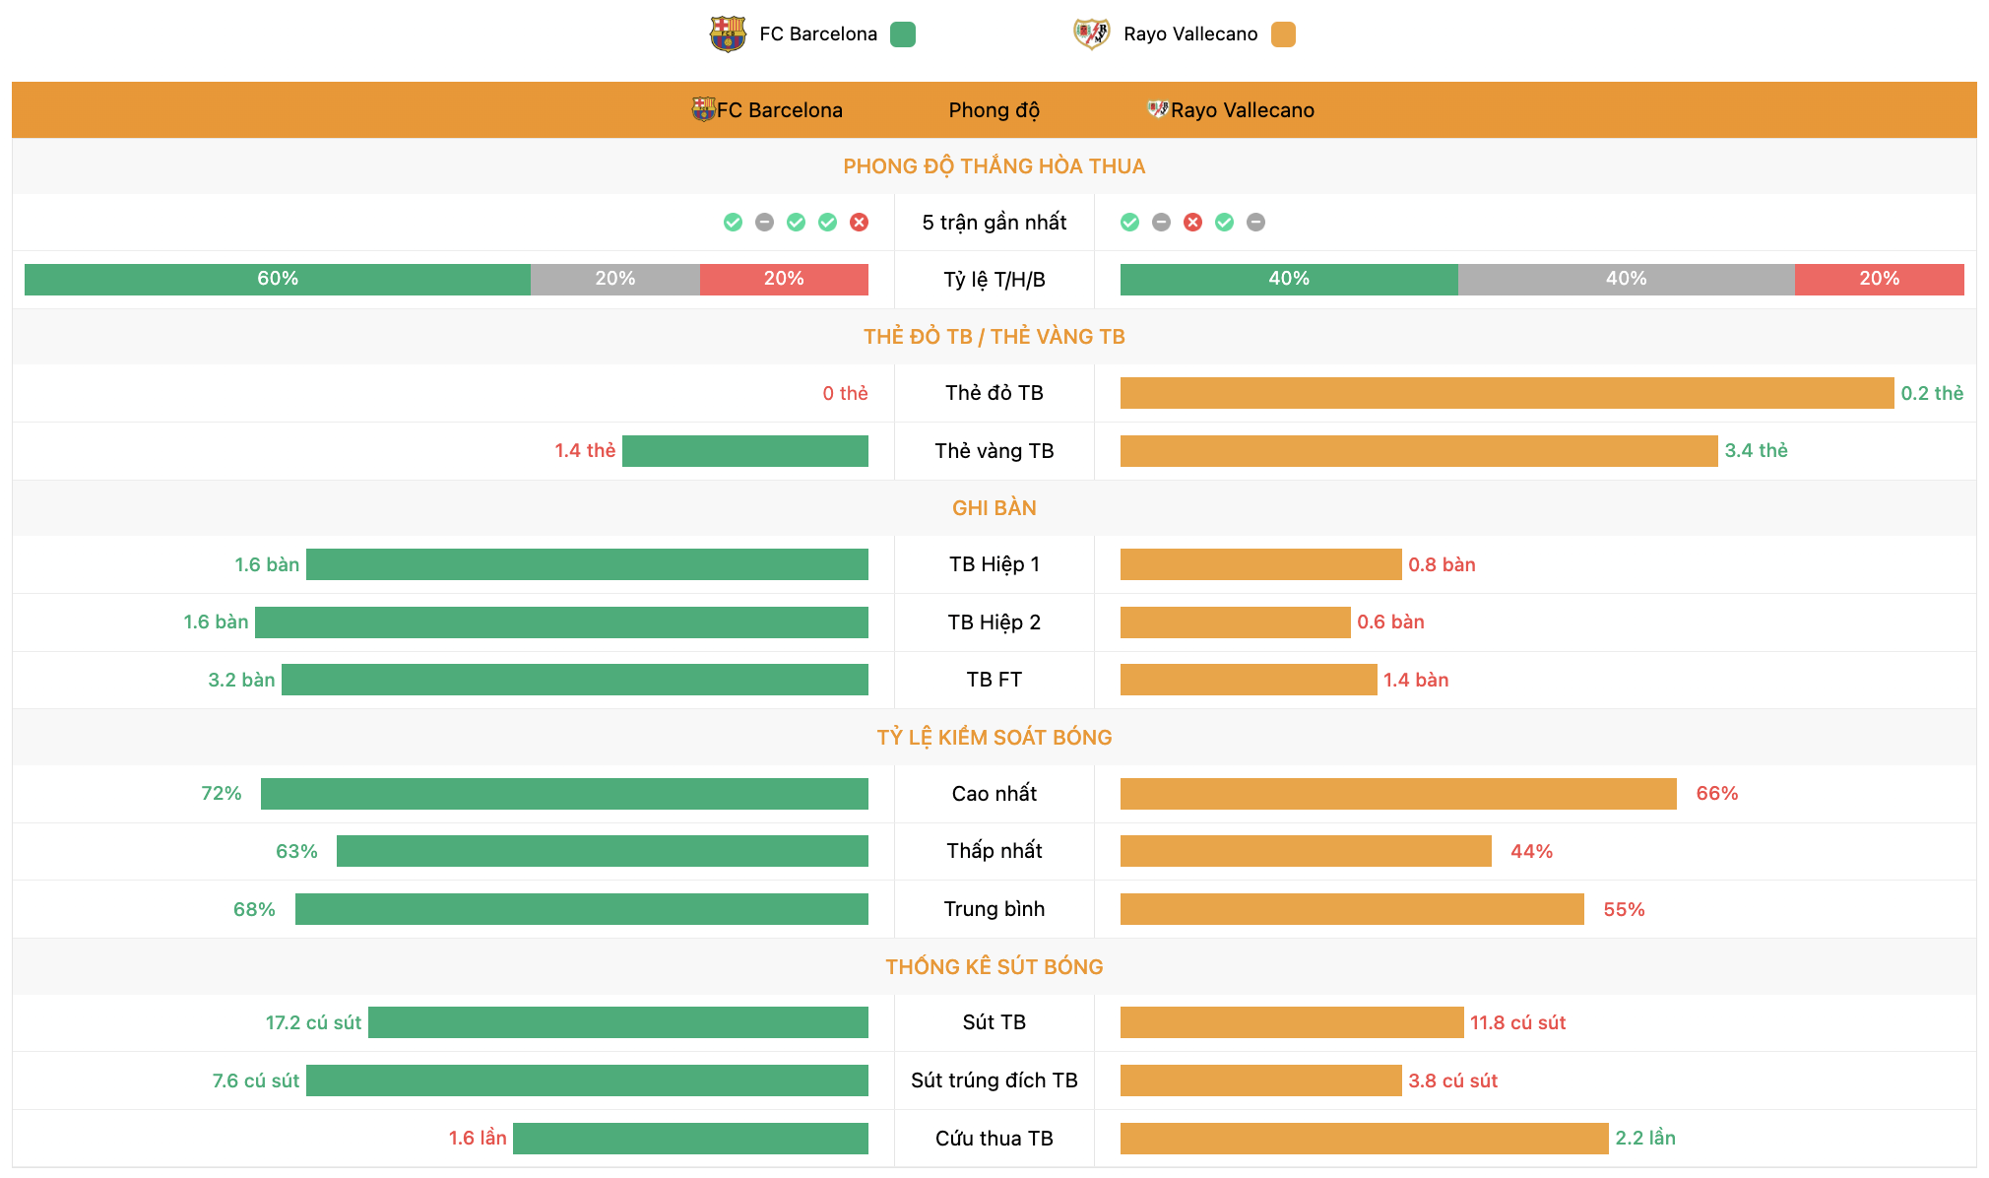Screen dimensions: 1989x1178
Task: Click the 'TB Hiệp 2' row label
Action: pyautogui.click(x=994, y=622)
